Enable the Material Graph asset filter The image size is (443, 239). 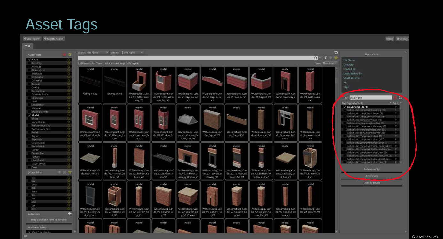click(x=29, y=112)
